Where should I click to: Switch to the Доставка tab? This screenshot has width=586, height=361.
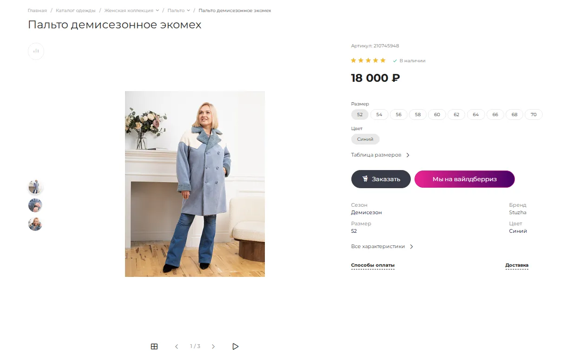[517, 265]
